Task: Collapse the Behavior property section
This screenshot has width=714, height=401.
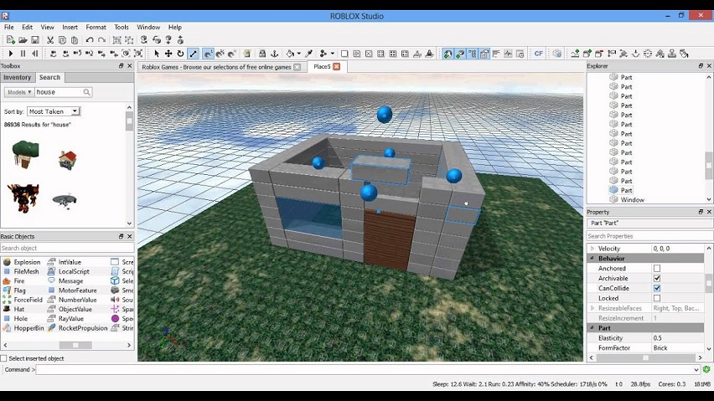Action: 592,258
